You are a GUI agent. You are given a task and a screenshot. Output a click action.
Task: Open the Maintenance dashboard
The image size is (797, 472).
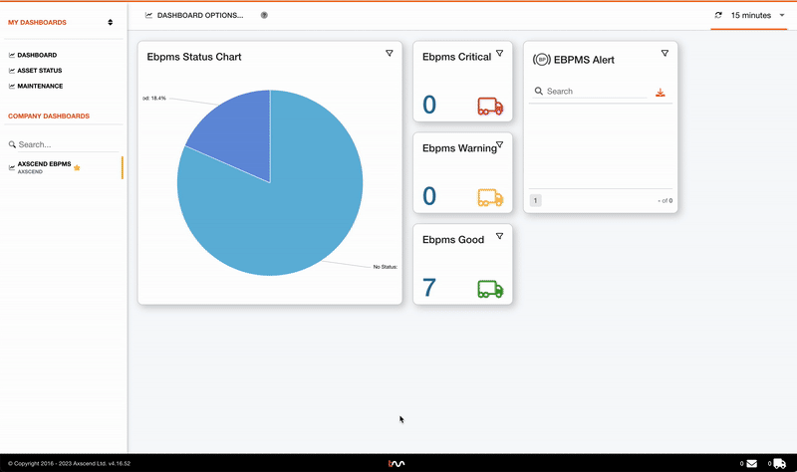point(40,86)
